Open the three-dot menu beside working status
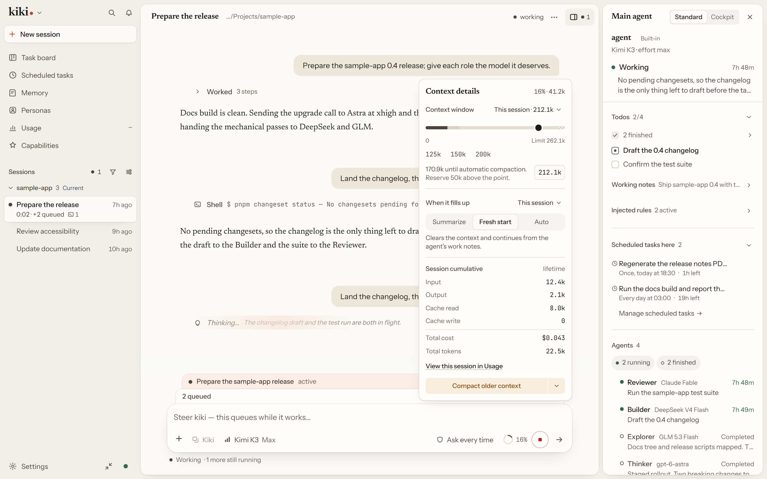 point(554,17)
